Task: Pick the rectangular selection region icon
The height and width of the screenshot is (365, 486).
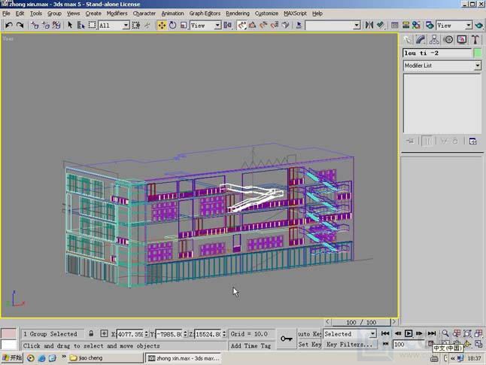Action: pos(92,25)
